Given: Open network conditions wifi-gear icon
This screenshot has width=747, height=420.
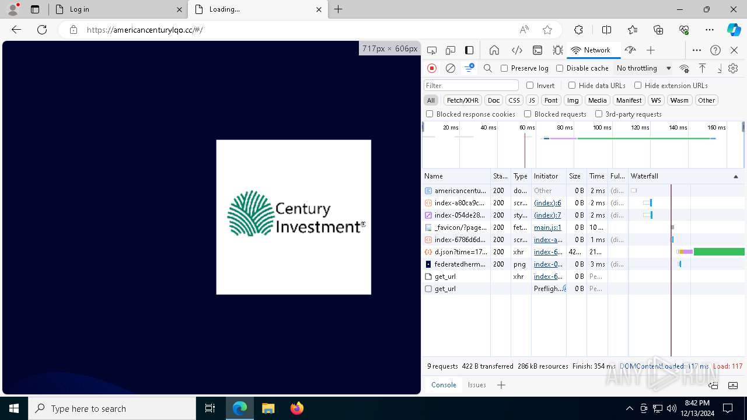Looking at the screenshot, I should tap(684, 68).
